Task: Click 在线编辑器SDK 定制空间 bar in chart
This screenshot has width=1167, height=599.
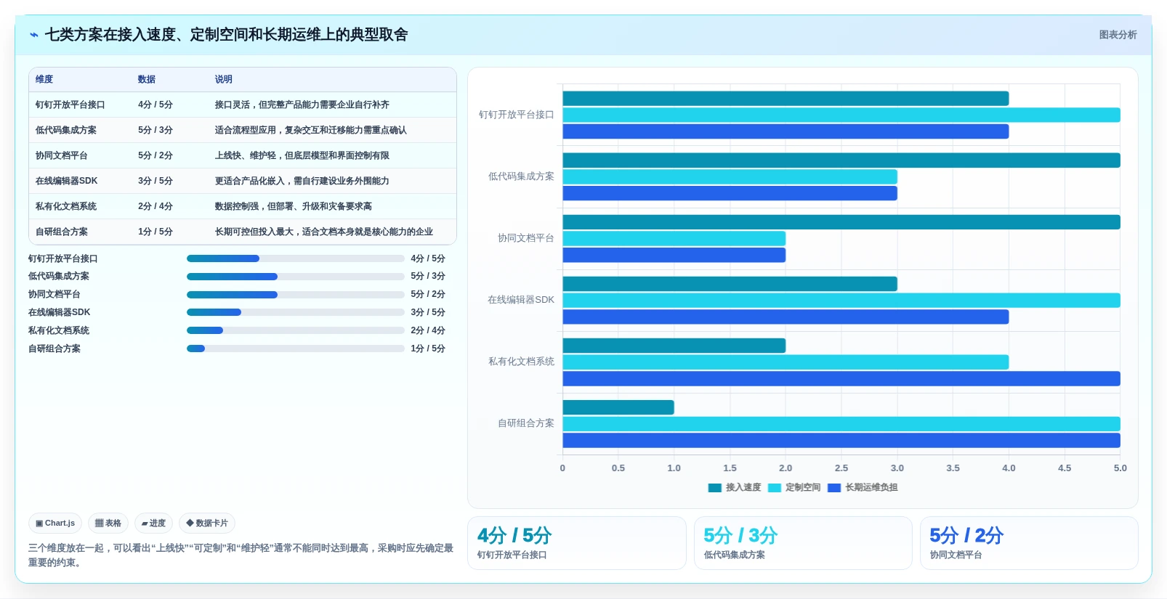Action: pyautogui.click(x=841, y=300)
